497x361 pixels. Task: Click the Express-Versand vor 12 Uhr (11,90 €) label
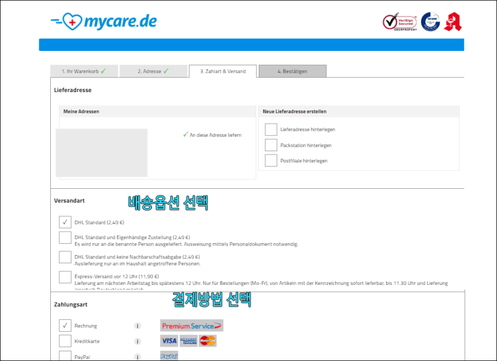[x=117, y=276]
